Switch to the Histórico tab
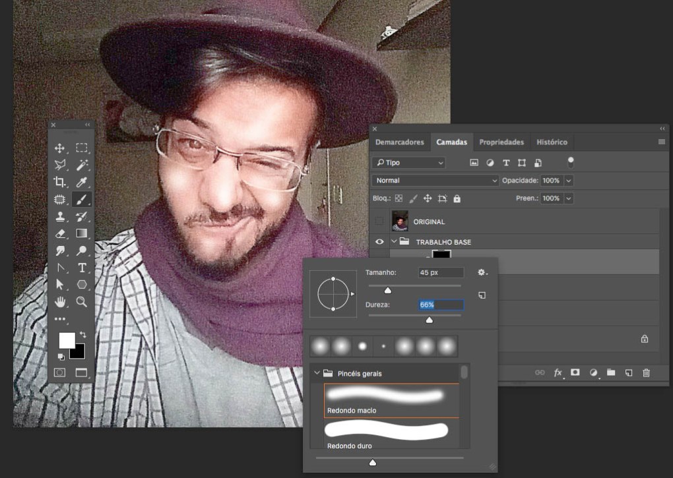 point(552,142)
